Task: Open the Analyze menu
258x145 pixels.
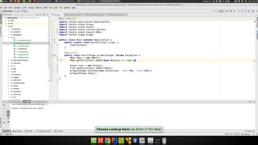Action: click(31, 8)
